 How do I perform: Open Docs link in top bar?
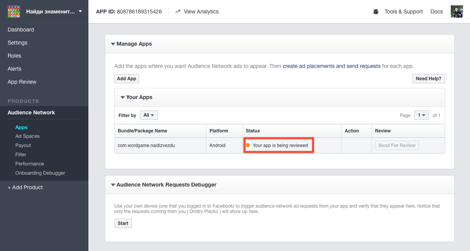coord(437,12)
